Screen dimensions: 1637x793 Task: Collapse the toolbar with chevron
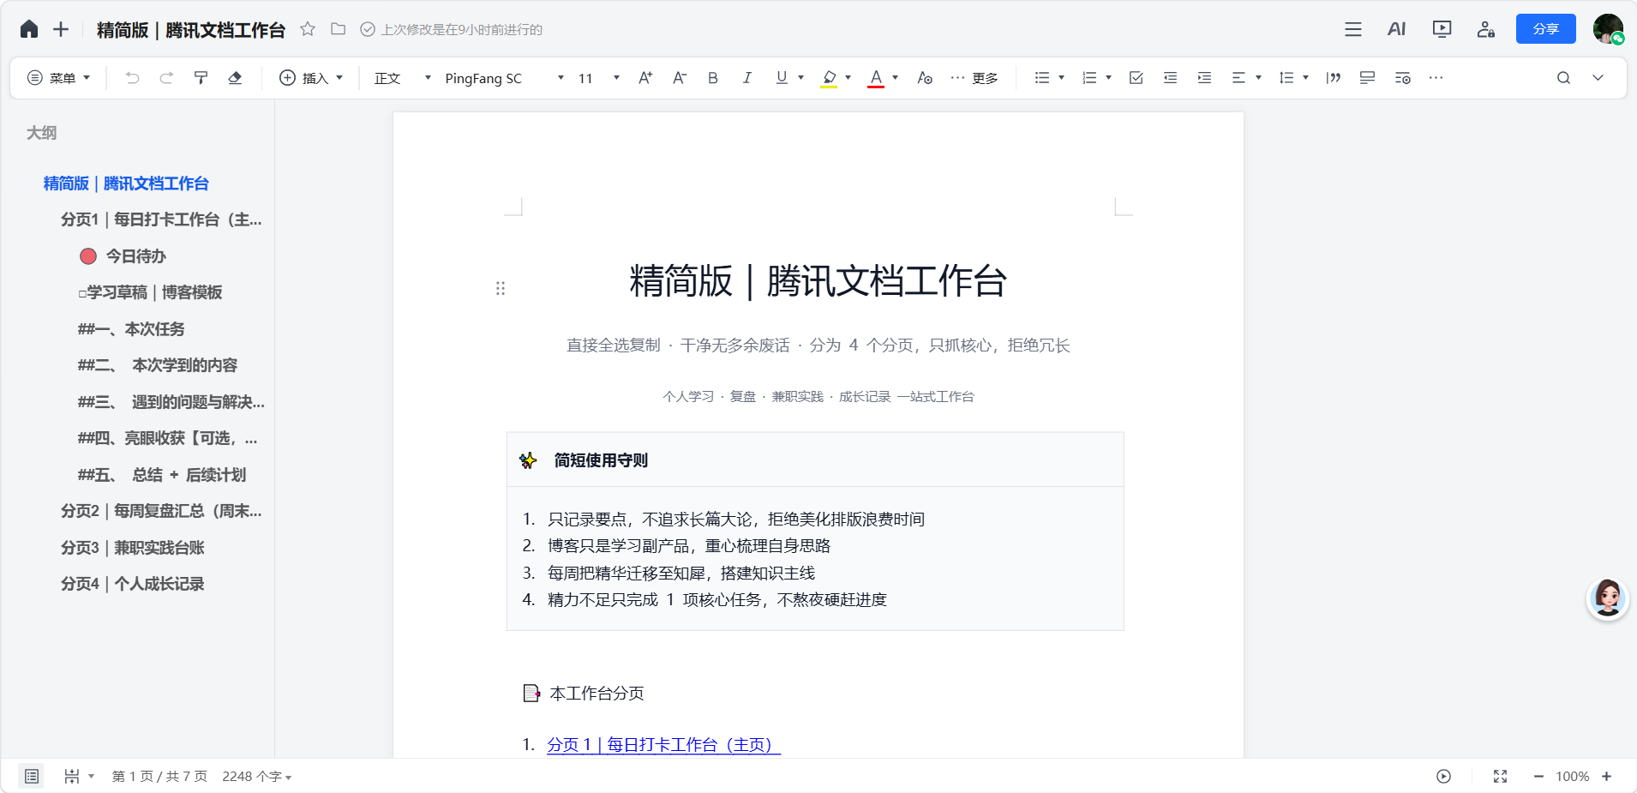point(1598,78)
